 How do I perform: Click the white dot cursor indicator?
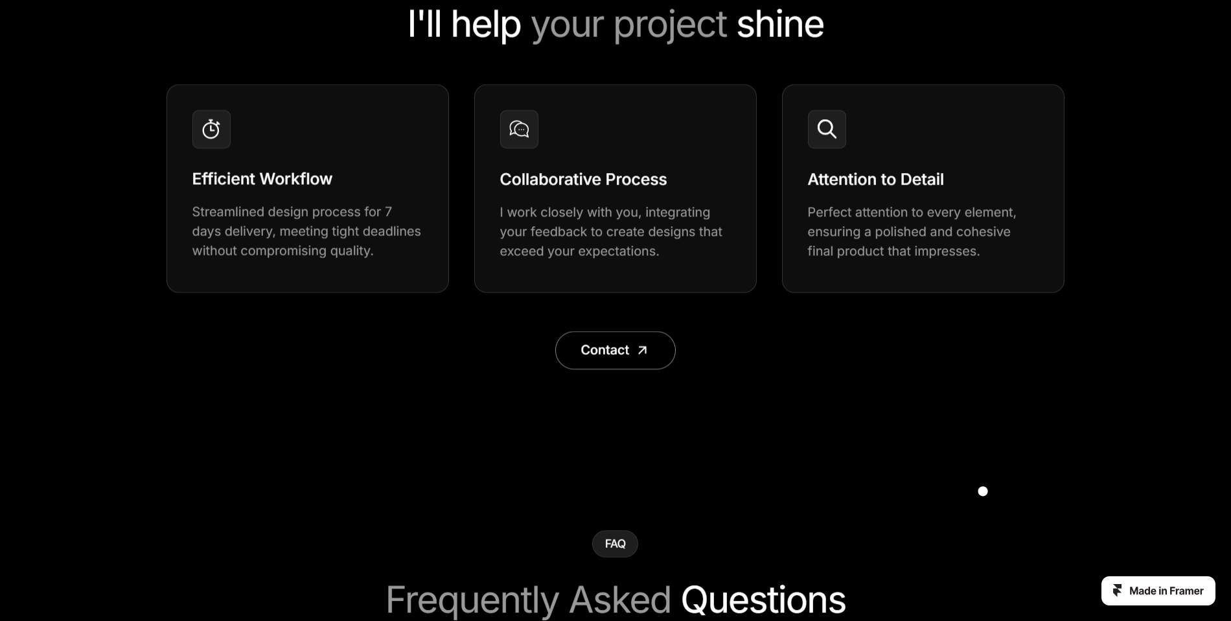(x=983, y=491)
